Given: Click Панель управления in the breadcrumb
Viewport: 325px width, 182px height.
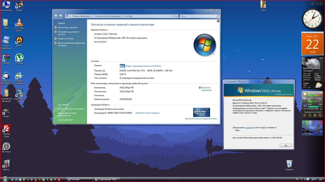Looking at the screenshot, I should tap(81, 16).
